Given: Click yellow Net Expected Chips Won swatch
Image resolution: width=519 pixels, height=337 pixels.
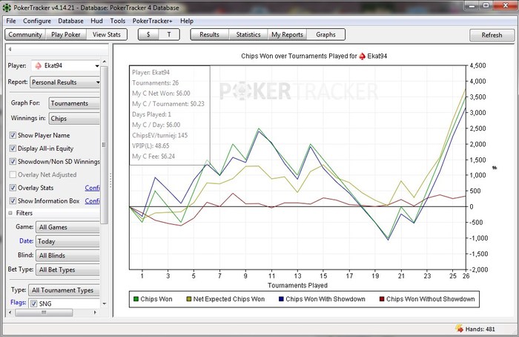Looking at the screenshot, I should click(x=189, y=299).
